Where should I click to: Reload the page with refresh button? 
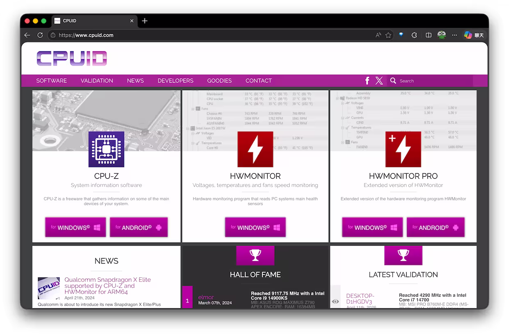40,35
